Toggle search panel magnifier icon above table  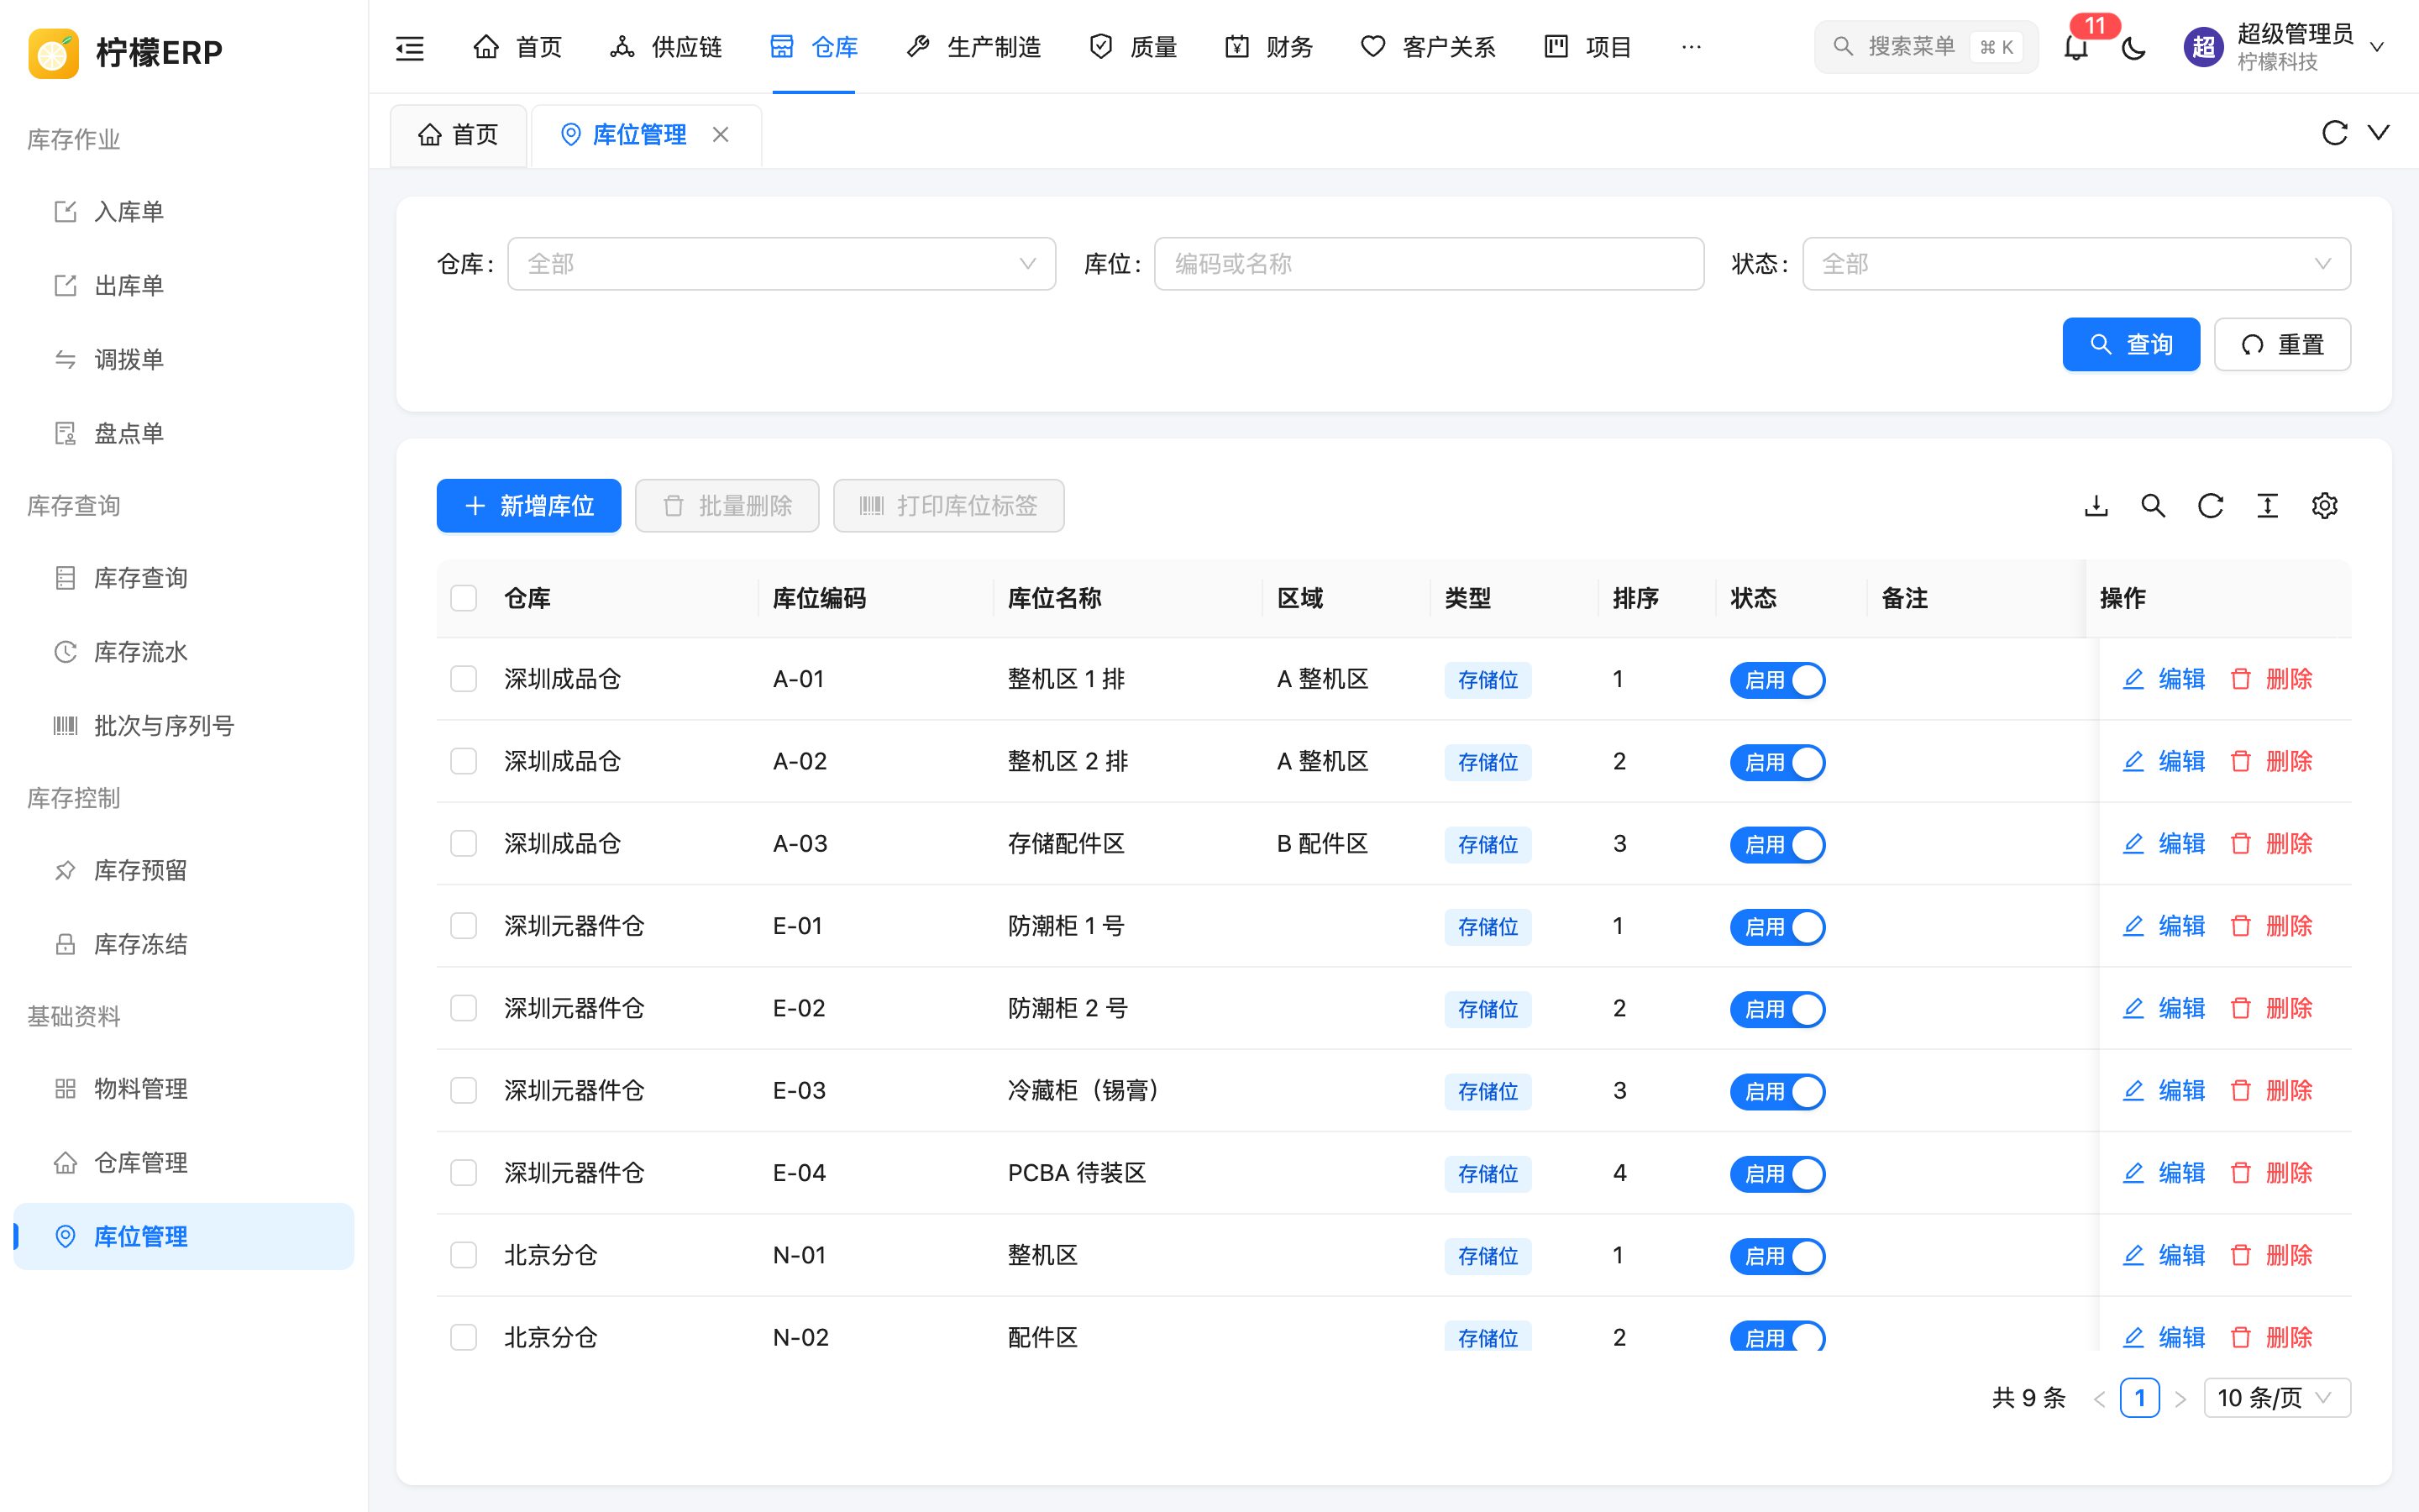pyautogui.click(x=2153, y=506)
